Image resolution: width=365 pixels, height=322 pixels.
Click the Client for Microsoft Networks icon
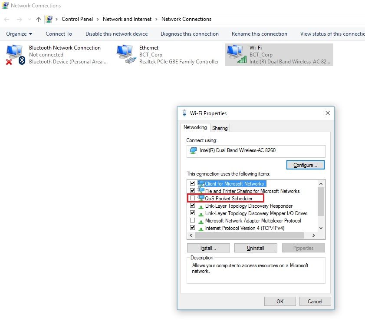(x=201, y=183)
